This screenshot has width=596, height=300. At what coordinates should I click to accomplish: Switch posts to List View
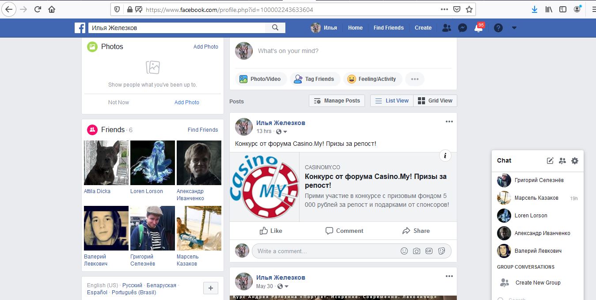pos(392,101)
